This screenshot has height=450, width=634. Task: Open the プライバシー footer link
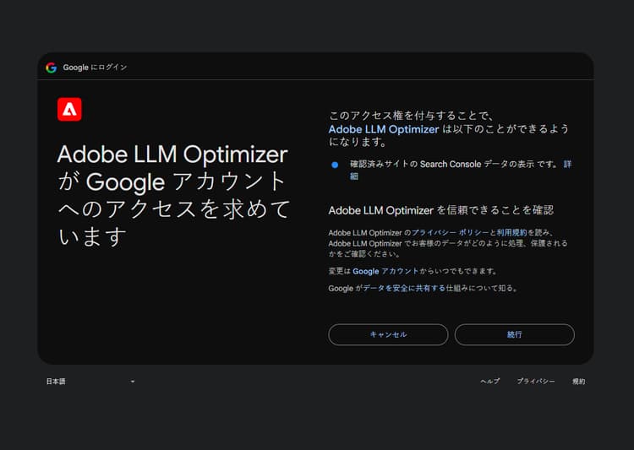tap(536, 382)
